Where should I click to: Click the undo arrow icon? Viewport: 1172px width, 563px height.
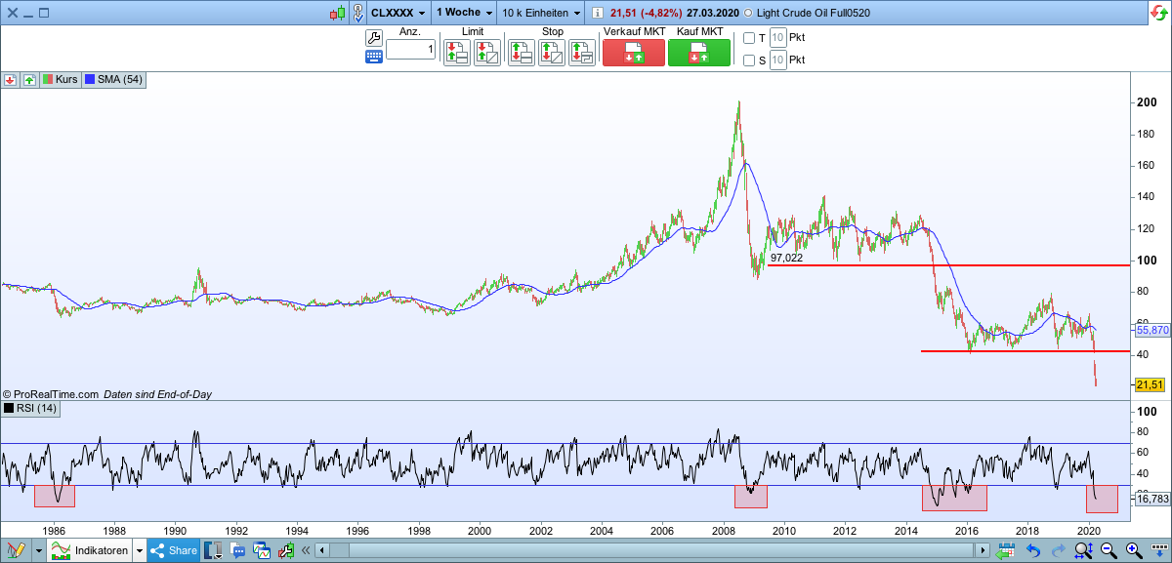[1032, 549]
